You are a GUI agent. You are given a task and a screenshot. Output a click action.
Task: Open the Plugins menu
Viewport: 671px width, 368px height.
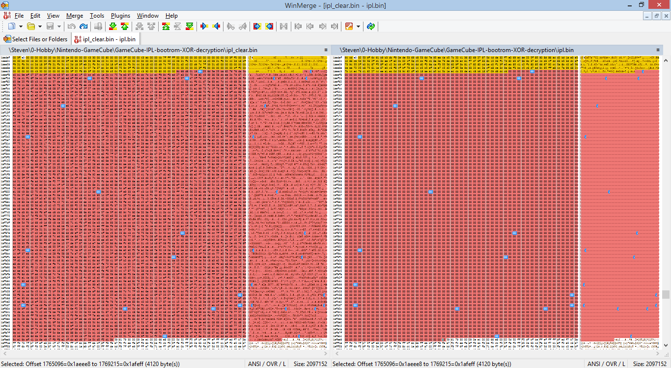(x=120, y=16)
